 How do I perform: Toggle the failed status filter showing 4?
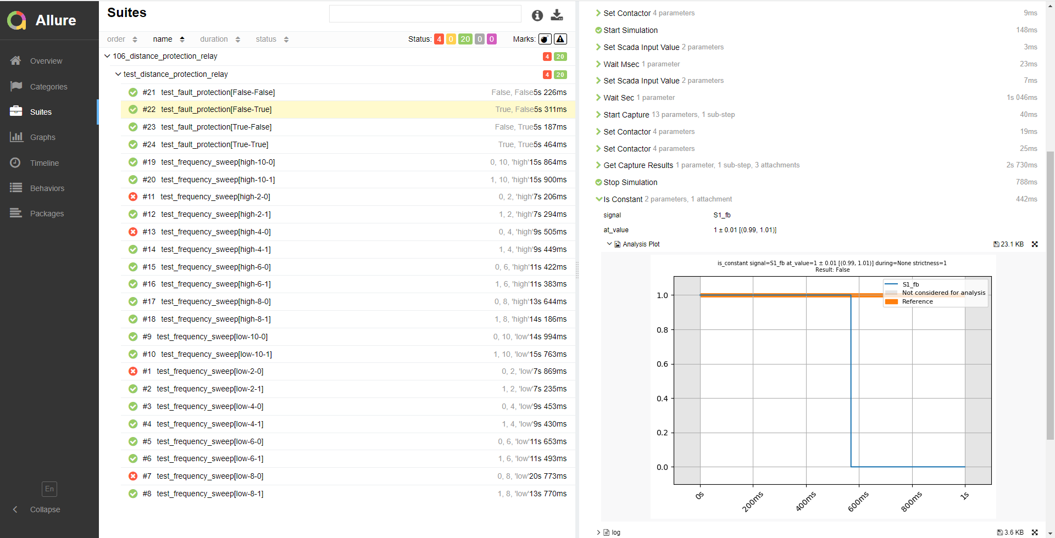click(439, 39)
